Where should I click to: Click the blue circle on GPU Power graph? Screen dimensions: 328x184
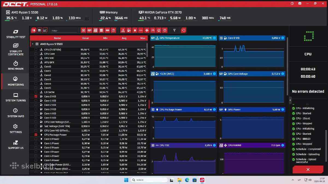coord(283,110)
